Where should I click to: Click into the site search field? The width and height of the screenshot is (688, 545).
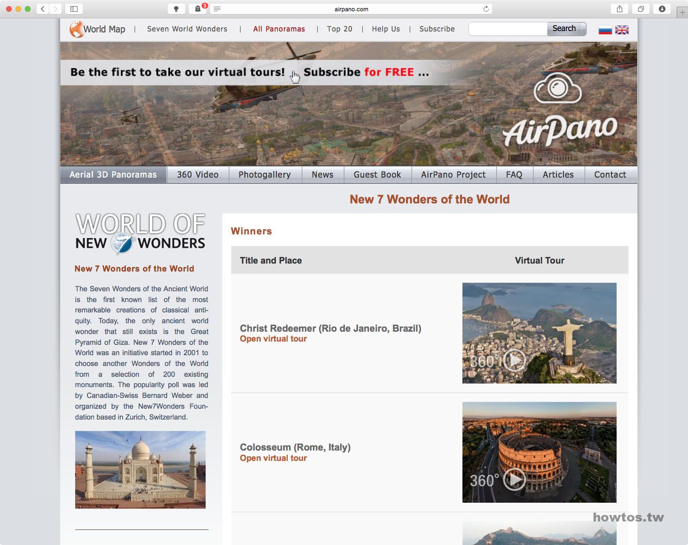(x=508, y=29)
